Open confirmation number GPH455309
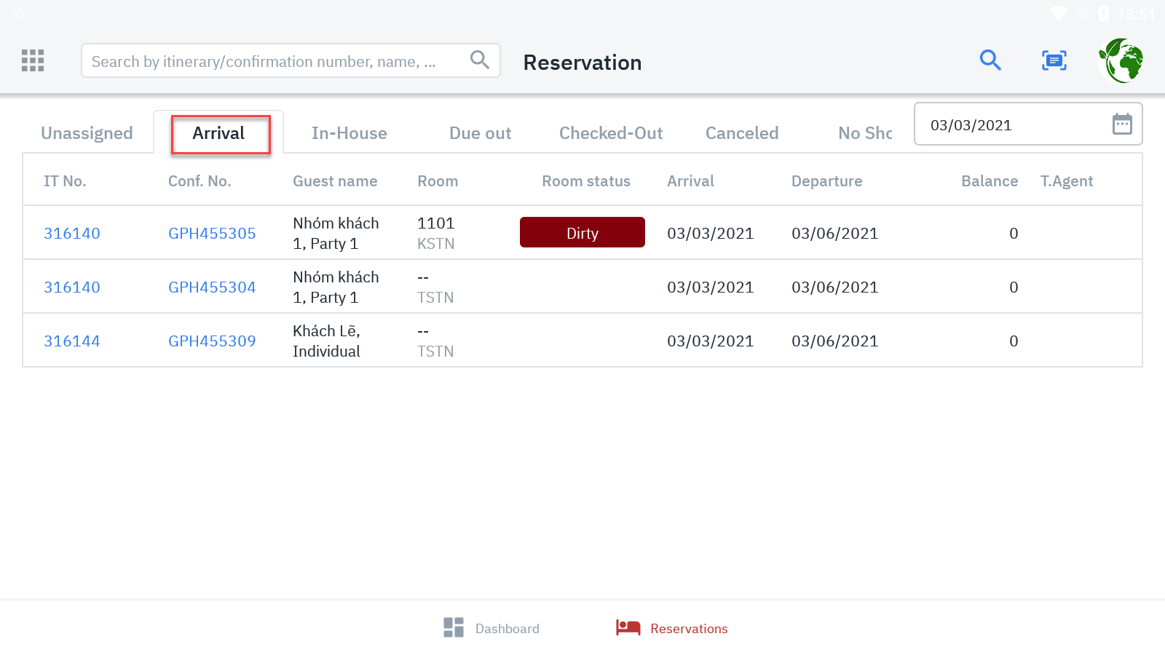This screenshot has width=1165, height=655. (212, 341)
